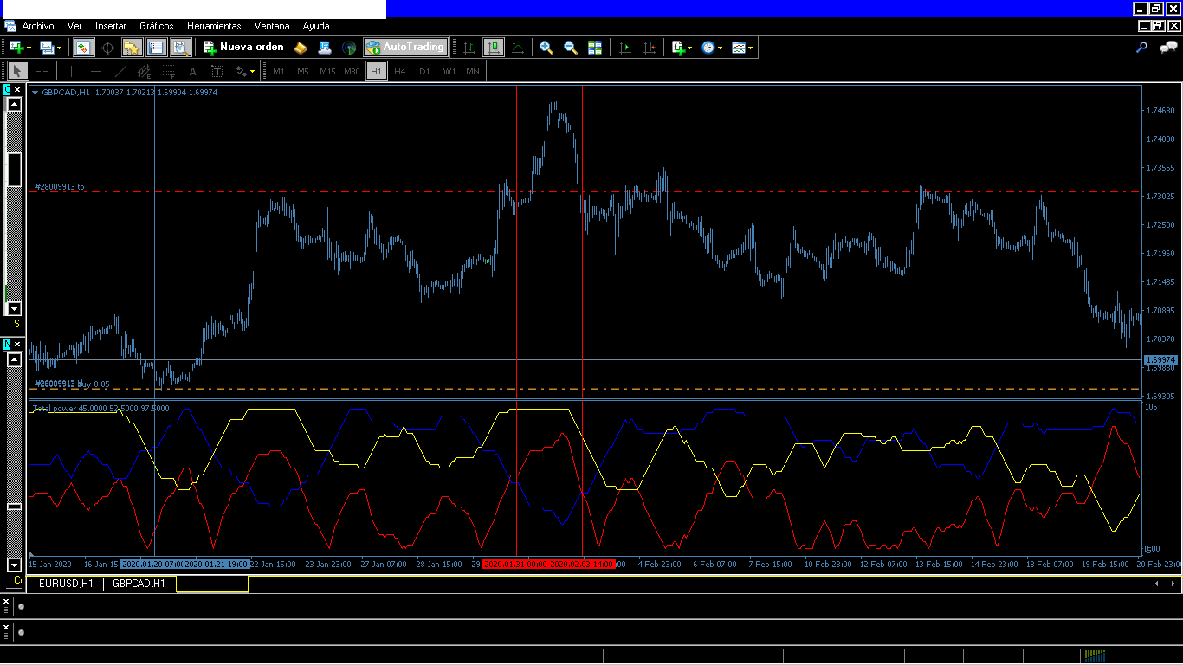
Task: Zoom in on the chart
Action: [546, 48]
